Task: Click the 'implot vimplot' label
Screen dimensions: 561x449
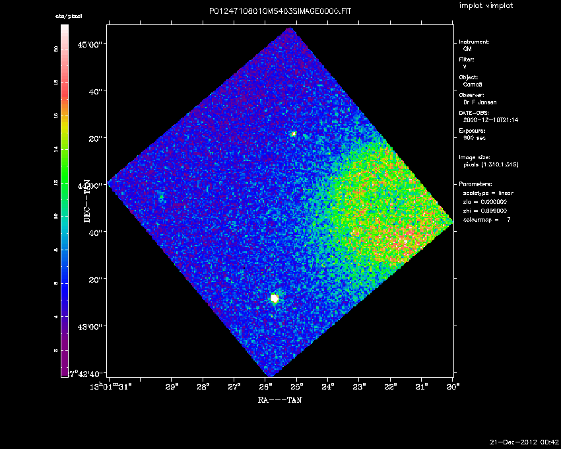Action: click(486, 5)
